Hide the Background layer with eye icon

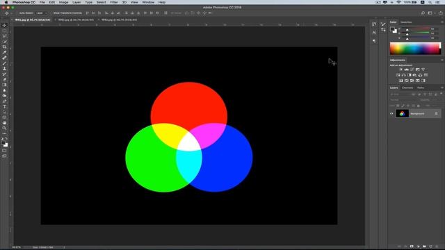coord(391,114)
